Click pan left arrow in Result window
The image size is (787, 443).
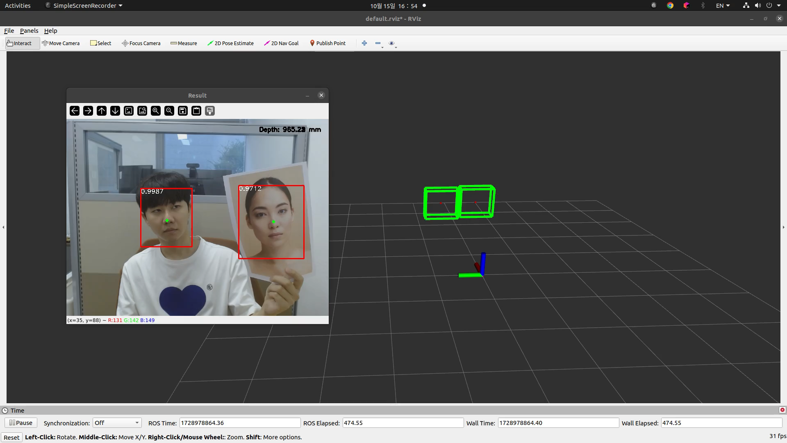(x=74, y=111)
